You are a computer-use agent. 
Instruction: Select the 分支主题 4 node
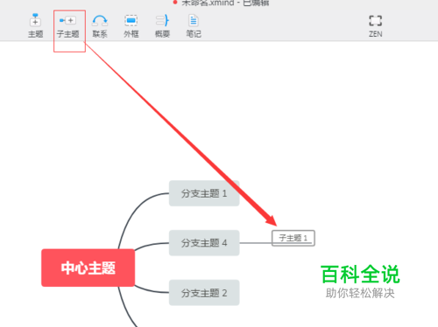pyautogui.click(x=204, y=243)
